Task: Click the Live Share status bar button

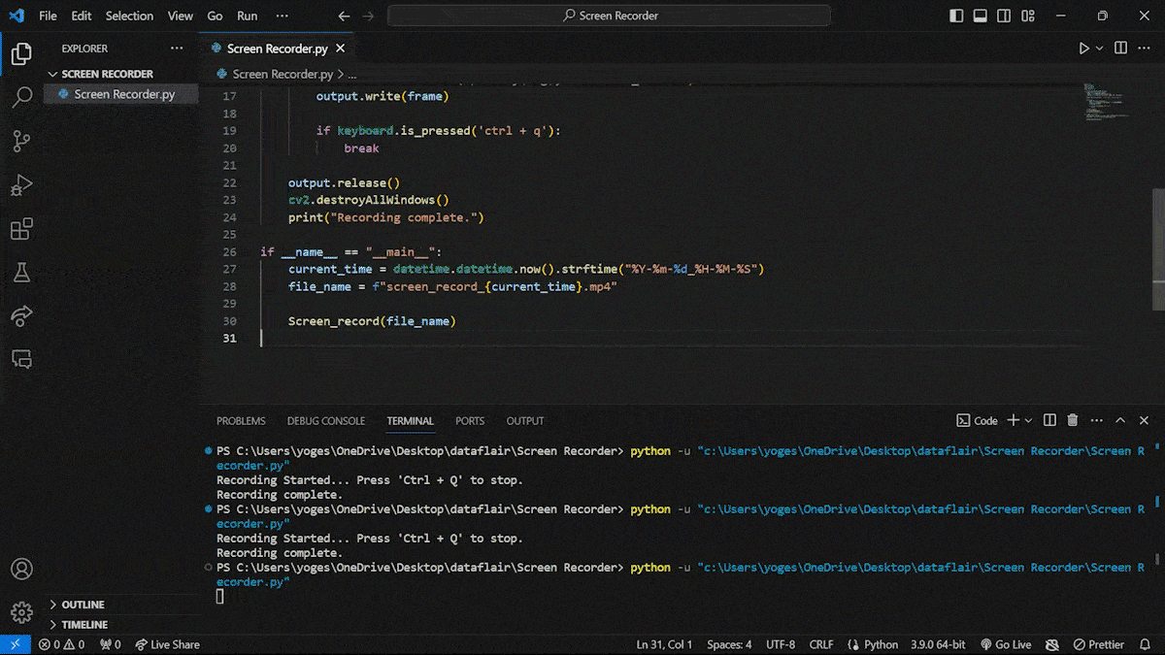Action: click(x=167, y=644)
